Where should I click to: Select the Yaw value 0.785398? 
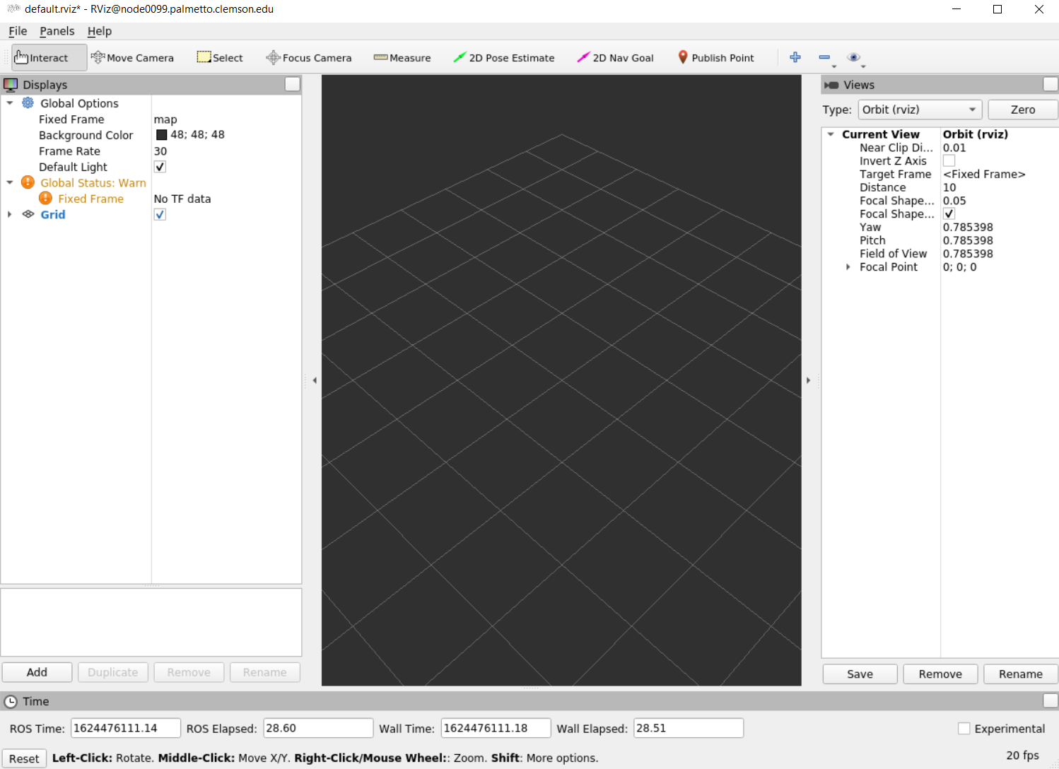[968, 227]
